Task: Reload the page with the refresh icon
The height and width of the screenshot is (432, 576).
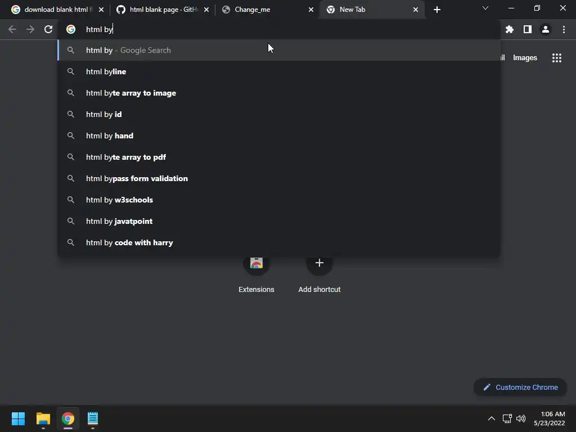Action: [x=48, y=29]
